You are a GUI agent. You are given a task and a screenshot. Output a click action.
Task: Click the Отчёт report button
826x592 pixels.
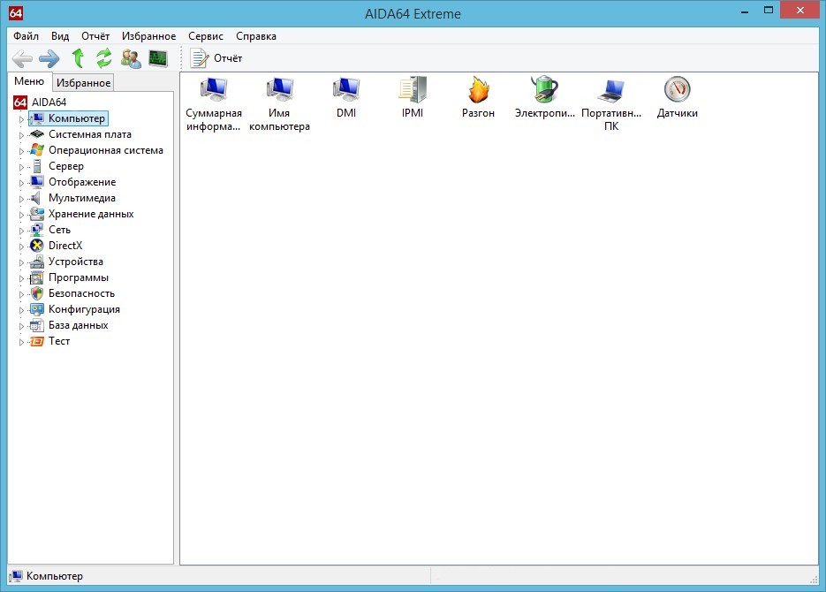217,58
